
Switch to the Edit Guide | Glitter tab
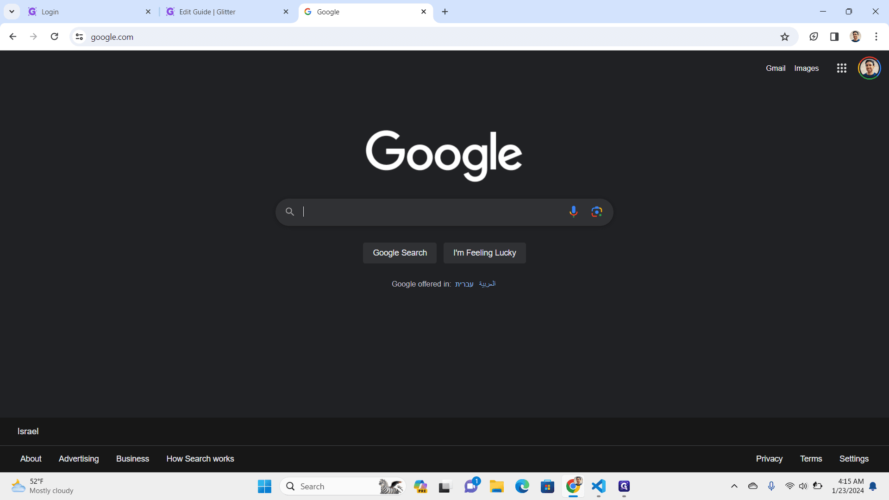227,12
